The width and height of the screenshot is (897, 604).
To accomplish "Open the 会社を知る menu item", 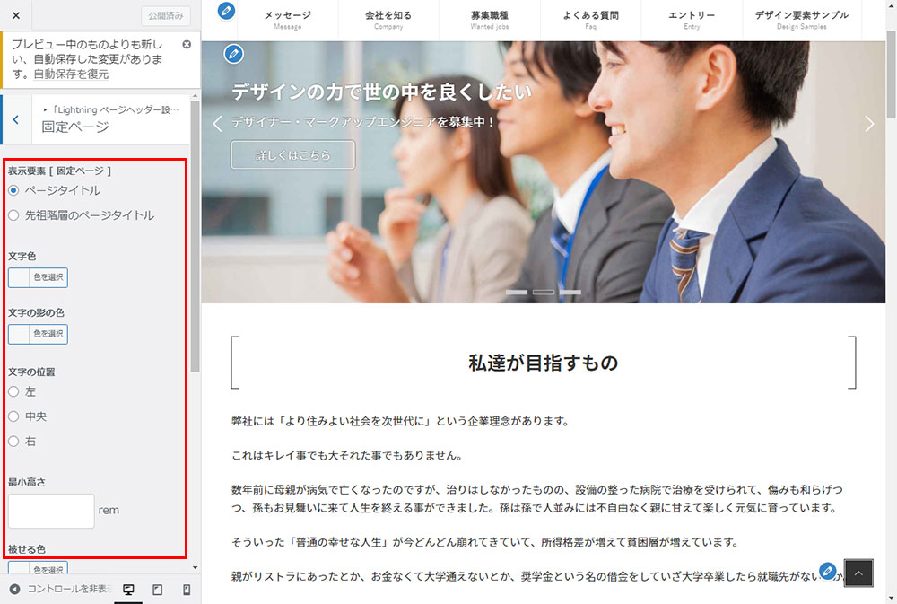I will pos(388,20).
